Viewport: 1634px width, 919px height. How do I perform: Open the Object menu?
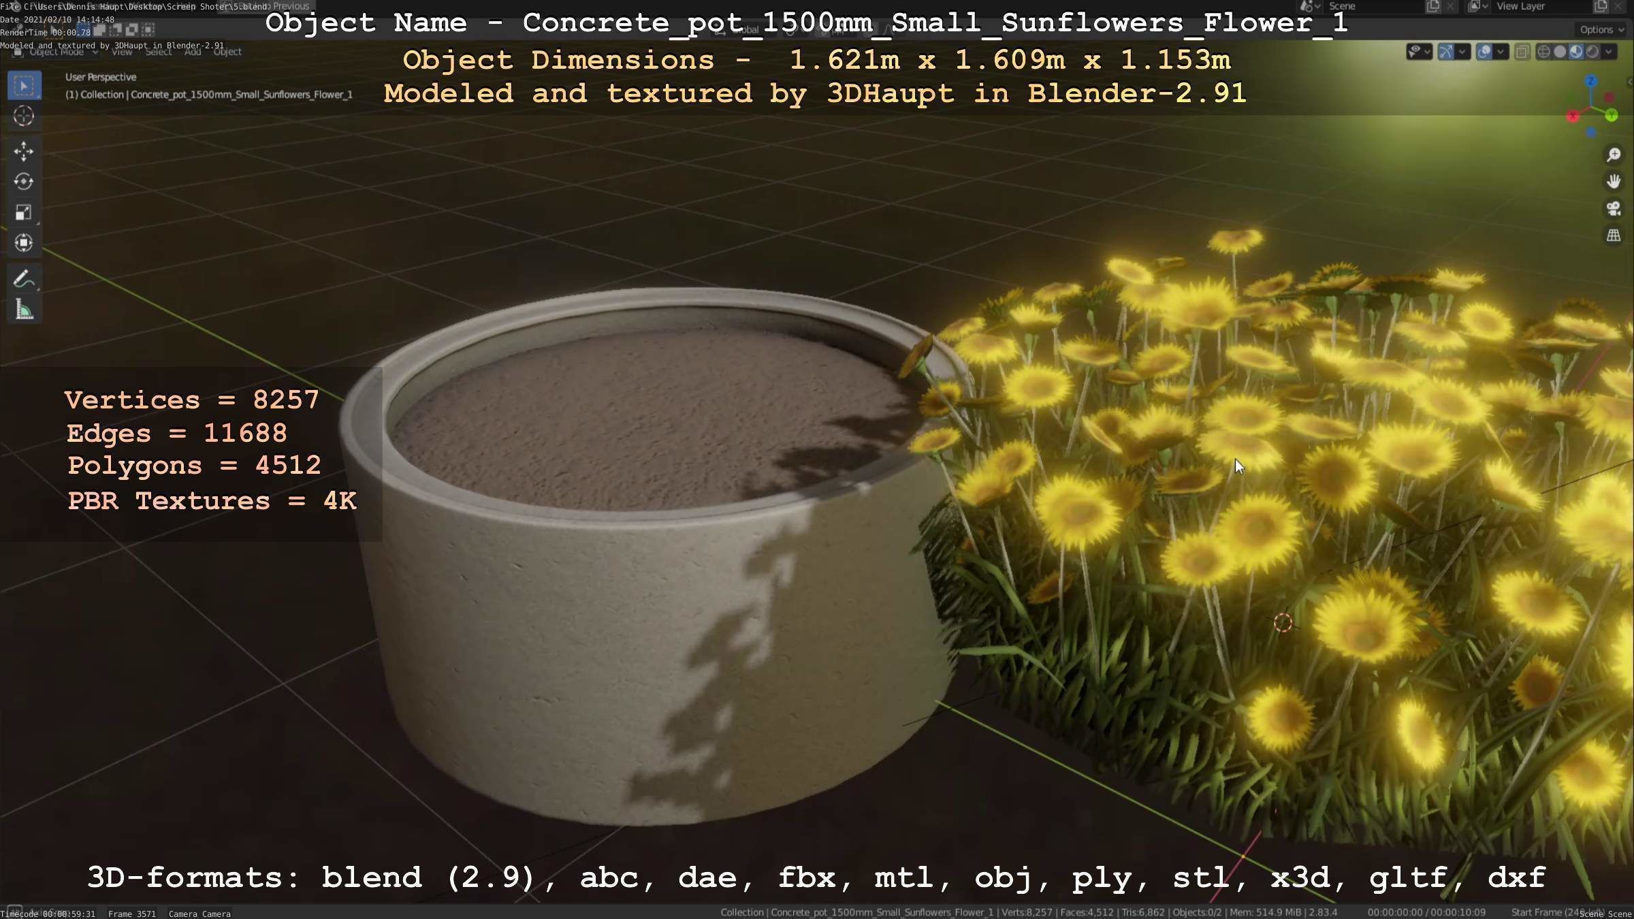pyautogui.click(x=227, y=52)
